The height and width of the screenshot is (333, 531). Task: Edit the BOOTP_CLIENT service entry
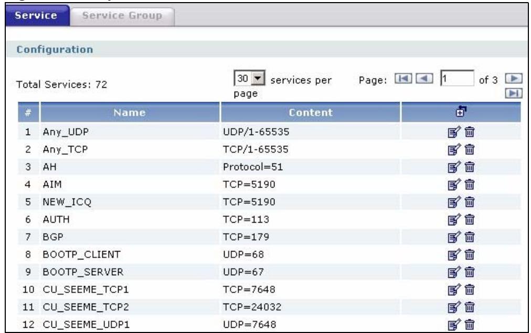coord(454,255)
